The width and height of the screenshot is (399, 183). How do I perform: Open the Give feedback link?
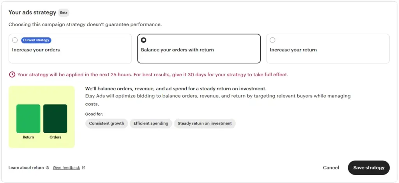pos(66,168)
